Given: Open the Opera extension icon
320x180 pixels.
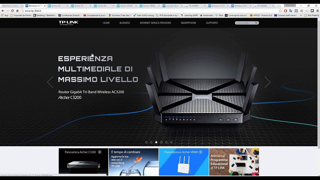Looking at the screenshot, I should pyautogui.click(x=285, y=11).
